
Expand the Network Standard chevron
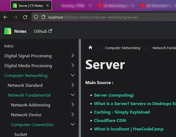pos(73,85)
